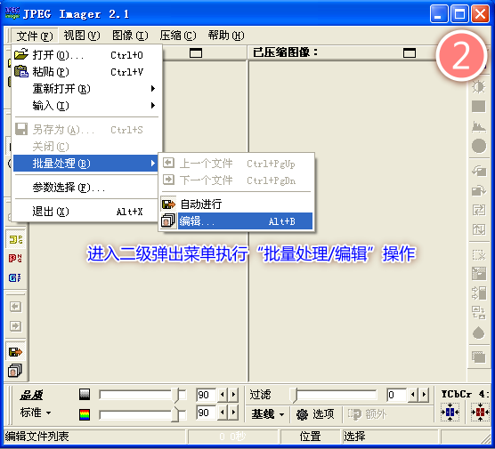The image size is (495, 449).
Task: Click the rotate left icon
Action: coord(479,171)
